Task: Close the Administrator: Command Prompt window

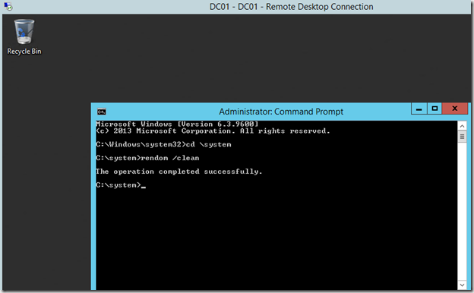Action: [x=455, y=109]
